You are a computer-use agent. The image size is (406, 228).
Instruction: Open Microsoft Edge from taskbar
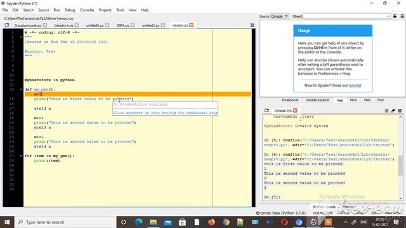(138, 222)
